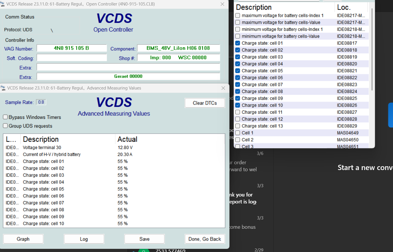
Task: Tick the Cell 1 checkbox
Action: [x=238, y=133]
